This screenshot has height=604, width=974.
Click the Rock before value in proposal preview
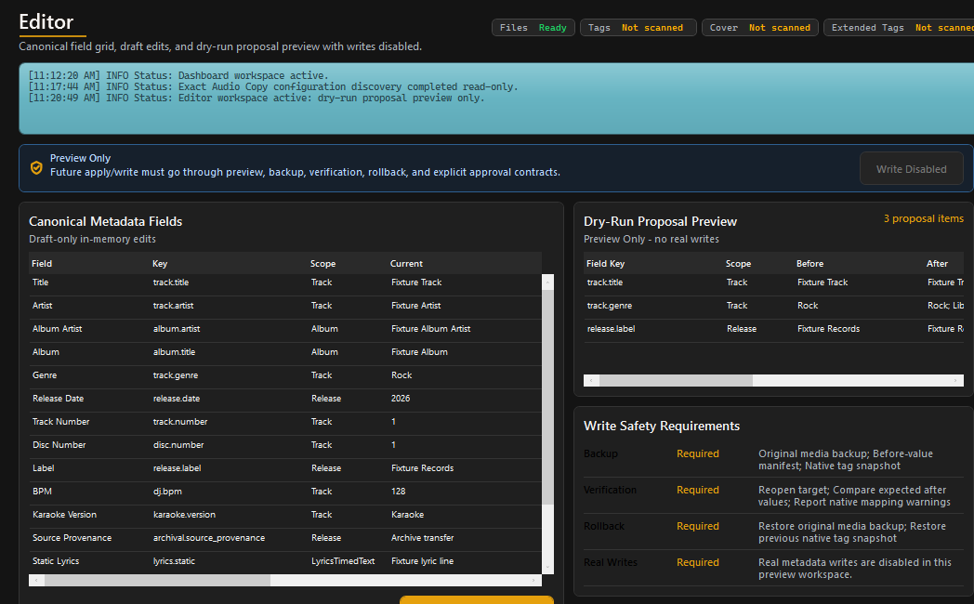point(808,306)
